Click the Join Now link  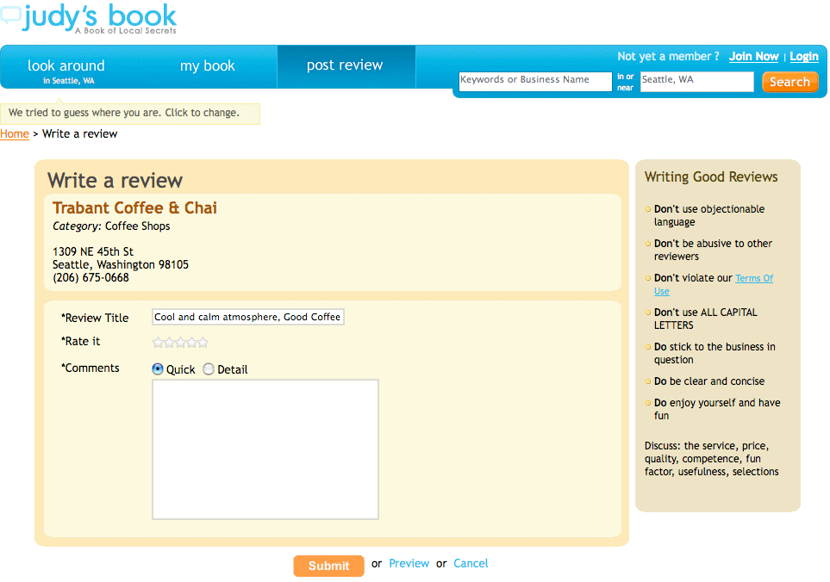point(753,57)
